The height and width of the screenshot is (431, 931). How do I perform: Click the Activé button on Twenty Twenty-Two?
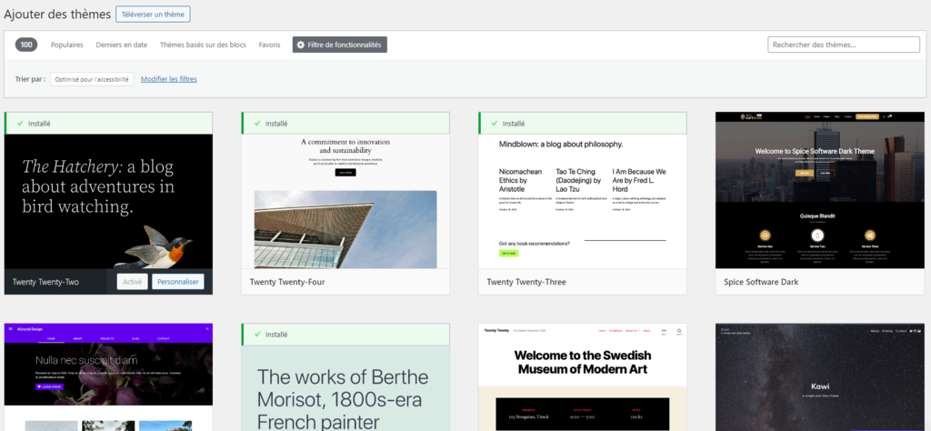tap(132, 282)
